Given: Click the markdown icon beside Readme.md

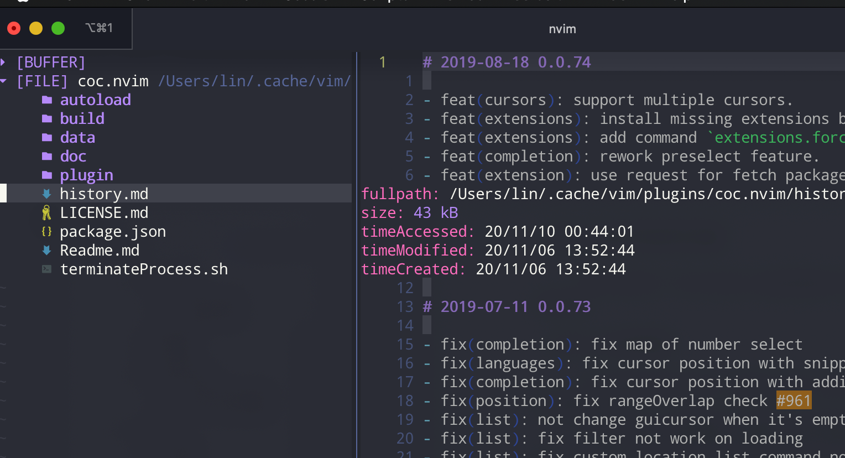Looking at the screenshot, I should 47,250.
